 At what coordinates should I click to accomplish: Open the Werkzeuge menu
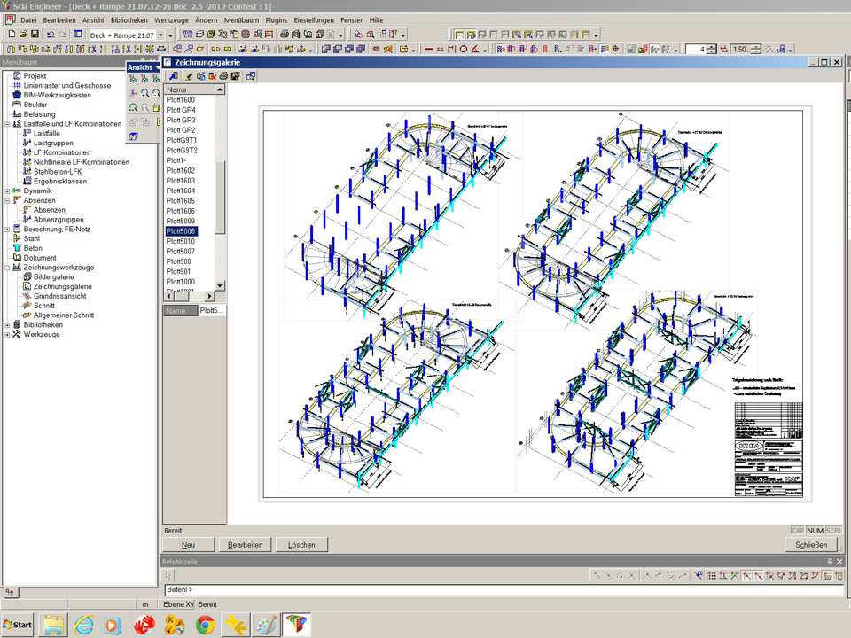[171, 19]
